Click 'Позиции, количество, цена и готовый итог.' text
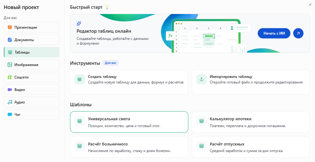Viewport: 315px width, 162px height. coord(124,126)
